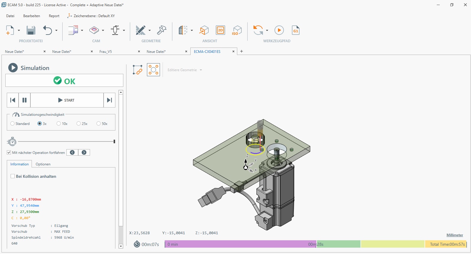Expand the Editiere Geometrie dropdown
Screen dimensions: 471x254
click(x=201, y=70)
